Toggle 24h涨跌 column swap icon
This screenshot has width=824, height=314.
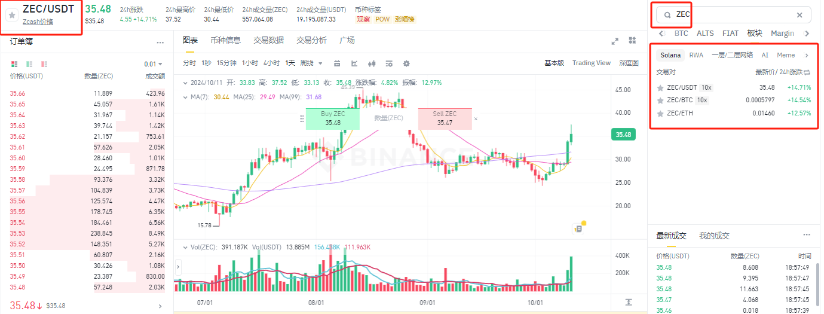point(807,72)
